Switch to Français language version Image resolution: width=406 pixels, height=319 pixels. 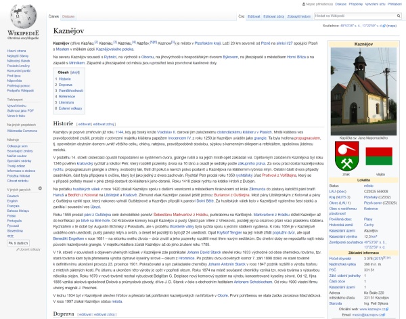[x=14, y=206]
